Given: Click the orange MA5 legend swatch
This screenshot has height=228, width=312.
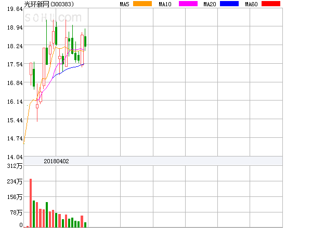Looking at the screenshot, I should point(142,4).
